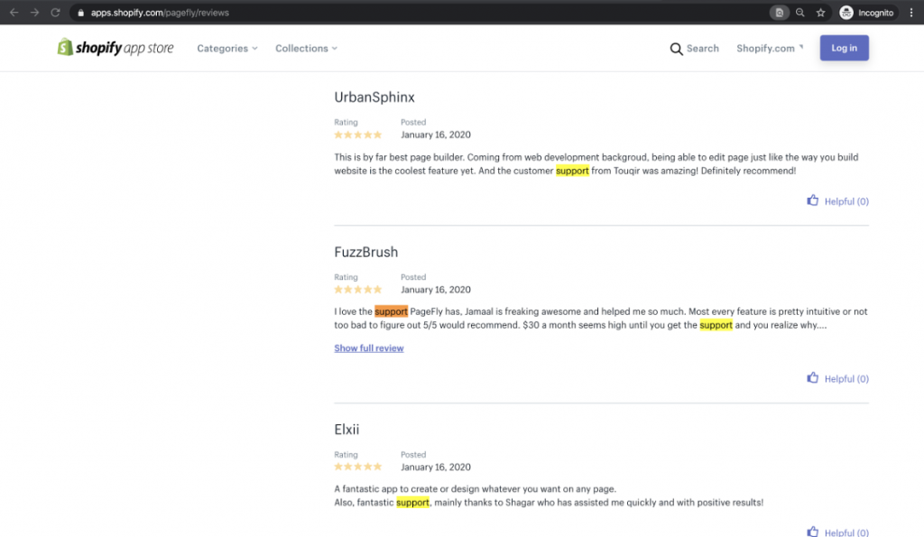Click the date under UrbanSphinx review
The height and width of the screenshot is (537, 924).
coord(436,135)
